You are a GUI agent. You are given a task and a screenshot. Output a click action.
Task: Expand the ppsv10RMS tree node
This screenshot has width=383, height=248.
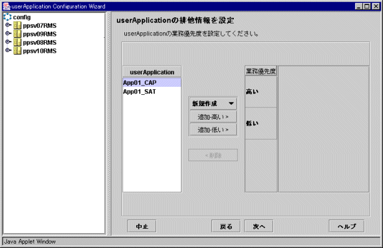click(x=8, y=50)
